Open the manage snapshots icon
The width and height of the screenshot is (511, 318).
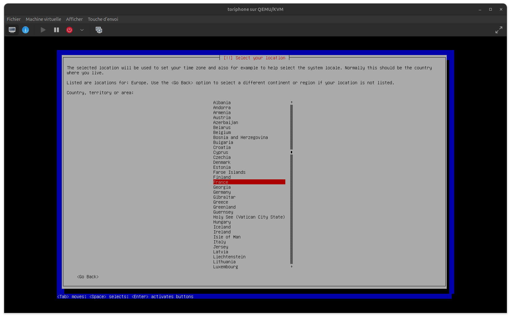[99, 30]
